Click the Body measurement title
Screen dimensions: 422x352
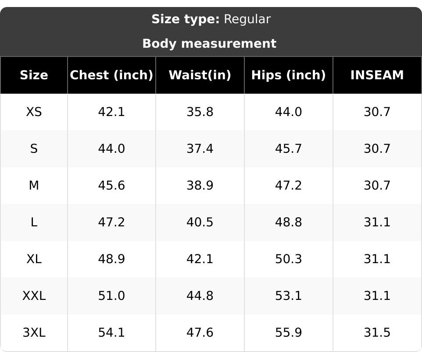coord(209,43)
